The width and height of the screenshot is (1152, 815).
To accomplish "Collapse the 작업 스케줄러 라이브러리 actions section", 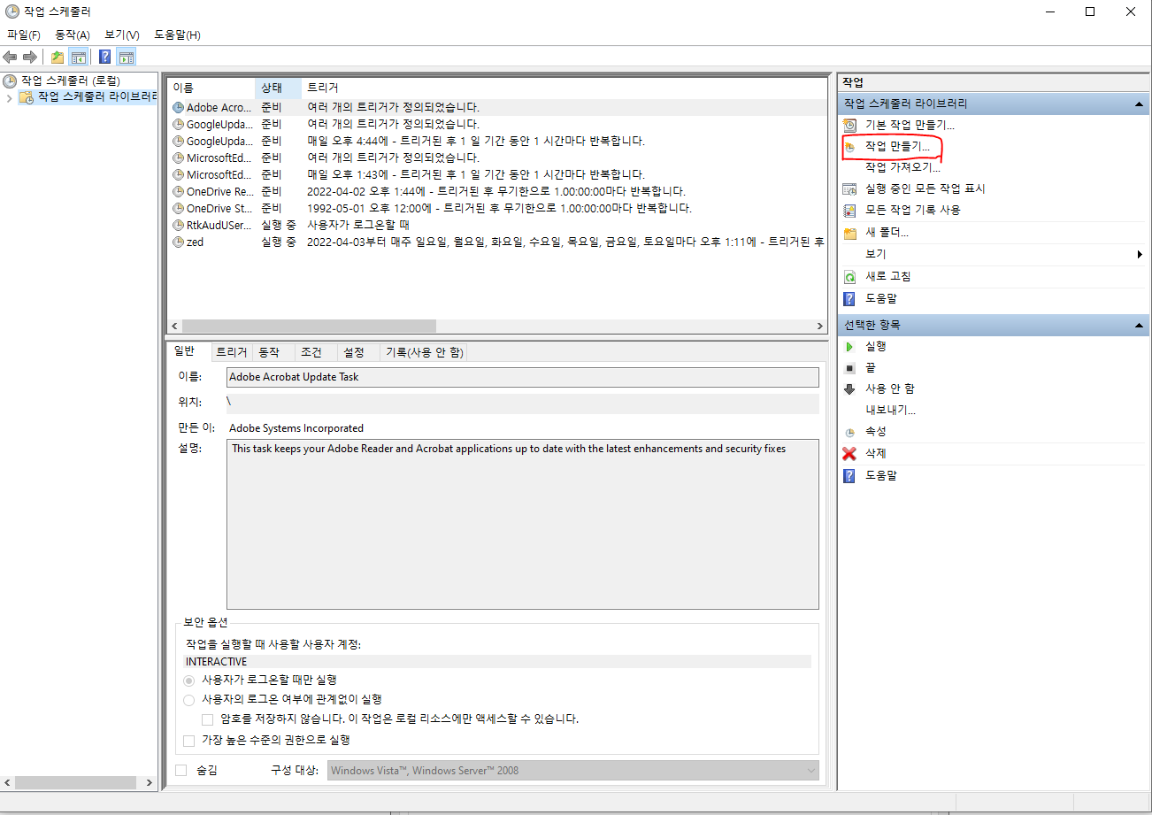I will coord(1140,104).
